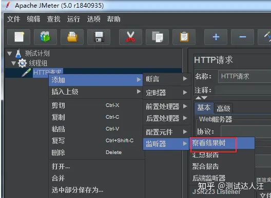This screenshot has height=198, width=271.
Task: Select 添加 in the context menu
Action: coord(96,80)
